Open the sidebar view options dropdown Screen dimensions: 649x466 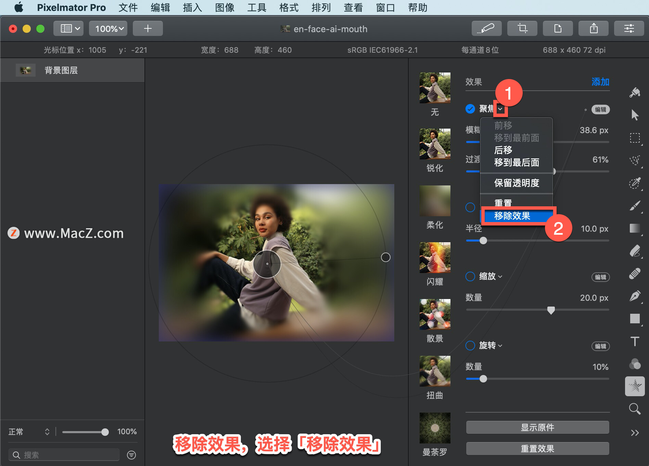tap(68, 28)
